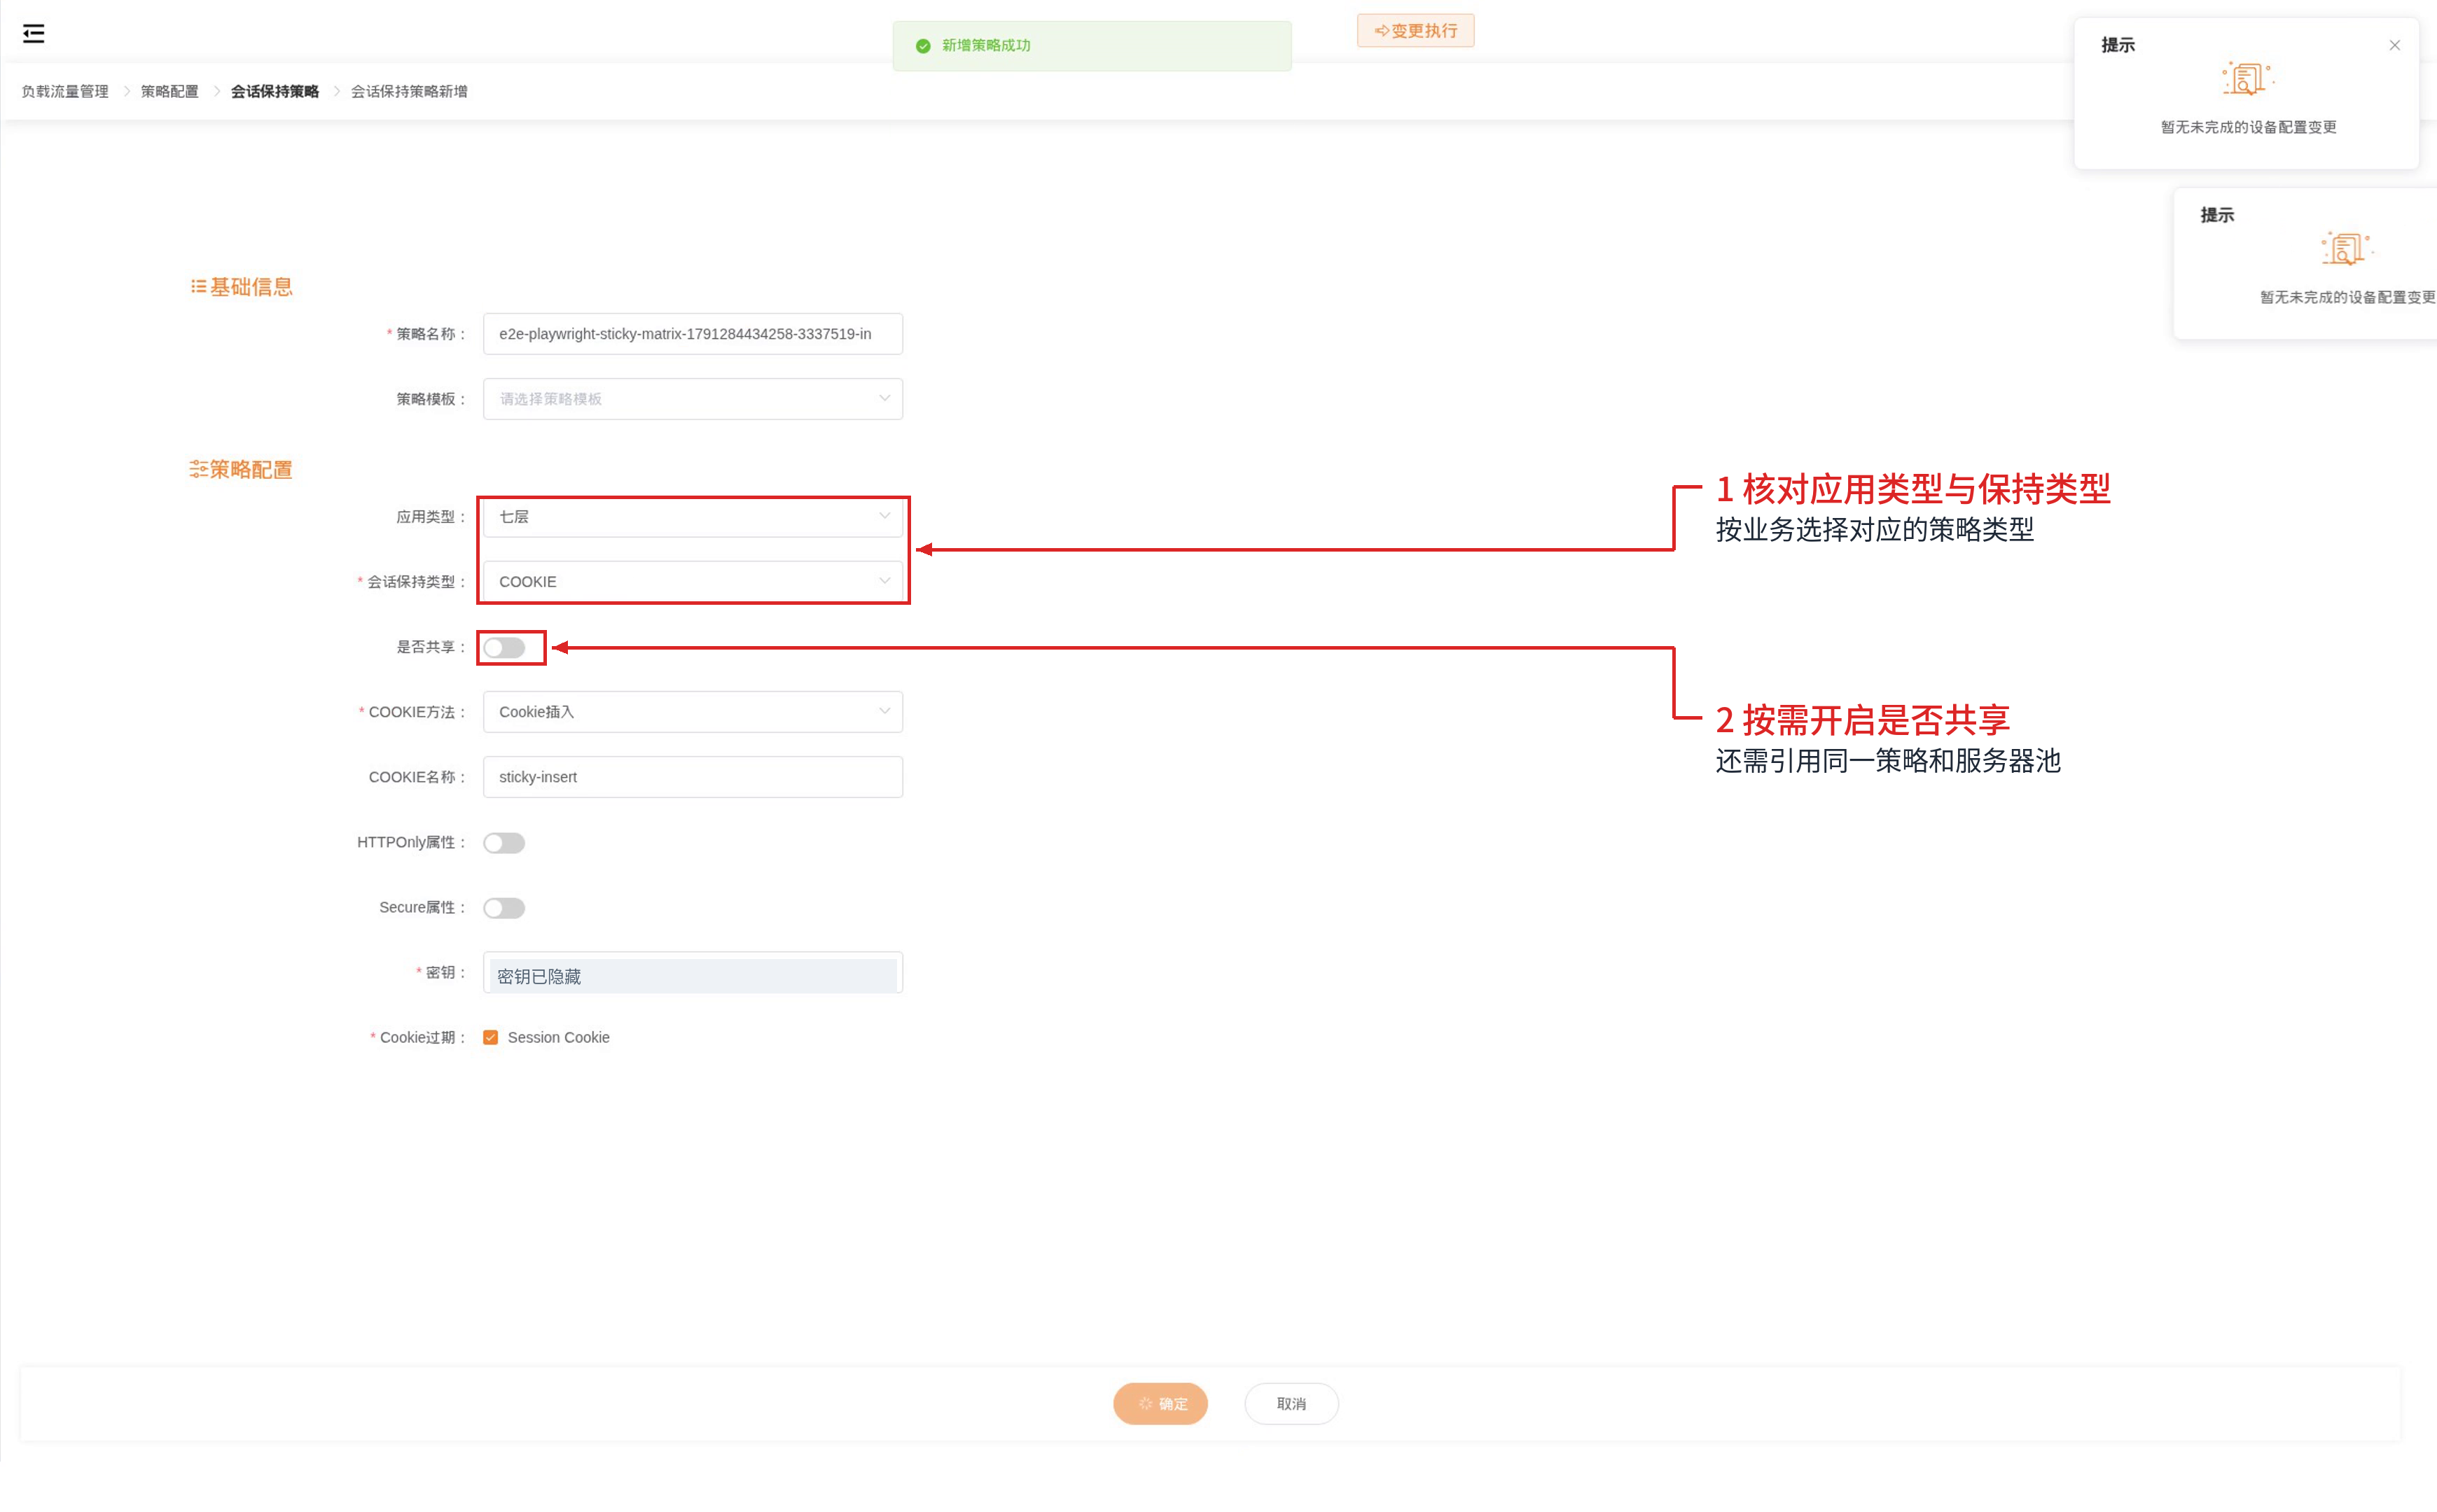Open the 应用类型 dropdown showing 七层

[693, 517]
